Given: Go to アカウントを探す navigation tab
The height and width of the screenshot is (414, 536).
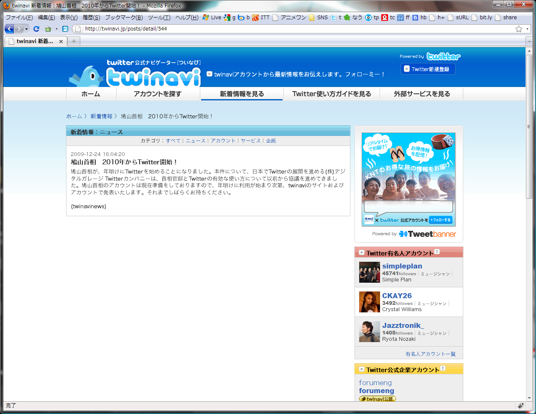Looking at the screenshot, I should 158,94.
